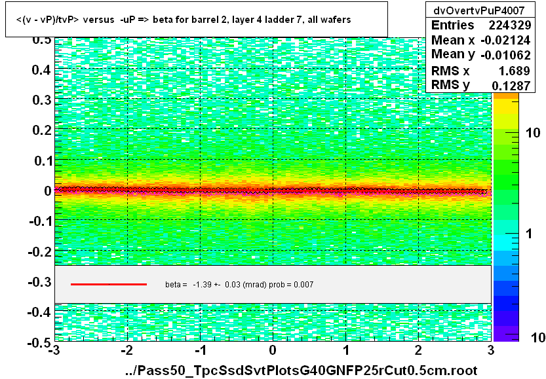Click y-axis label -0.4
This screenshot has height=379, width=546.
pyautogui.click(x=40, y=312)
